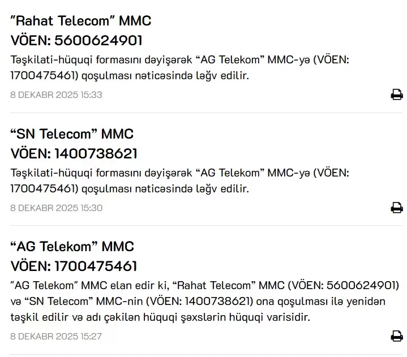Image resolution: width=407 pixels, height=357 pixels.
Task: Click "Təşkilati-hüquqi" in the SN Telecom description
Action: [x=44, y=173]
